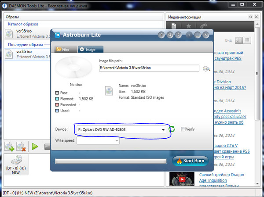Click the Remove image icon with red X

click(x=21, y=147)
